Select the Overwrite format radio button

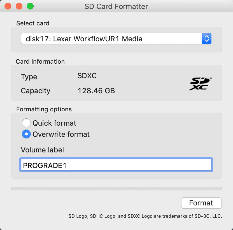tap(26, 134)
